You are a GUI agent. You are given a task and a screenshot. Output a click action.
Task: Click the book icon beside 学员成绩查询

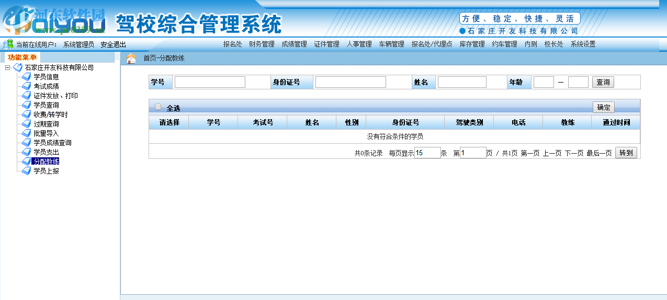[x=26, y=143]
